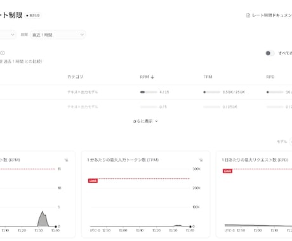Sort by the TPM column header

point(208,77)
